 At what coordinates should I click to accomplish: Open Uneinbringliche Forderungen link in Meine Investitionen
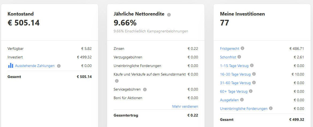click(x=244, y=109)
